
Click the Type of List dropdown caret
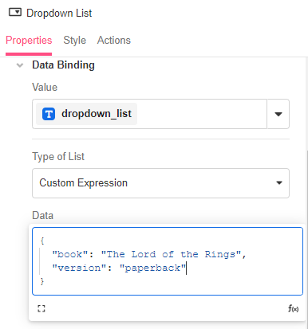pyautogui.click(x=279, y=182)
